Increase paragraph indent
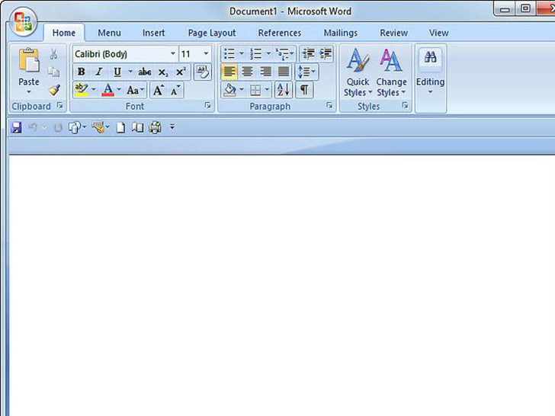 (x=325, y=54)
